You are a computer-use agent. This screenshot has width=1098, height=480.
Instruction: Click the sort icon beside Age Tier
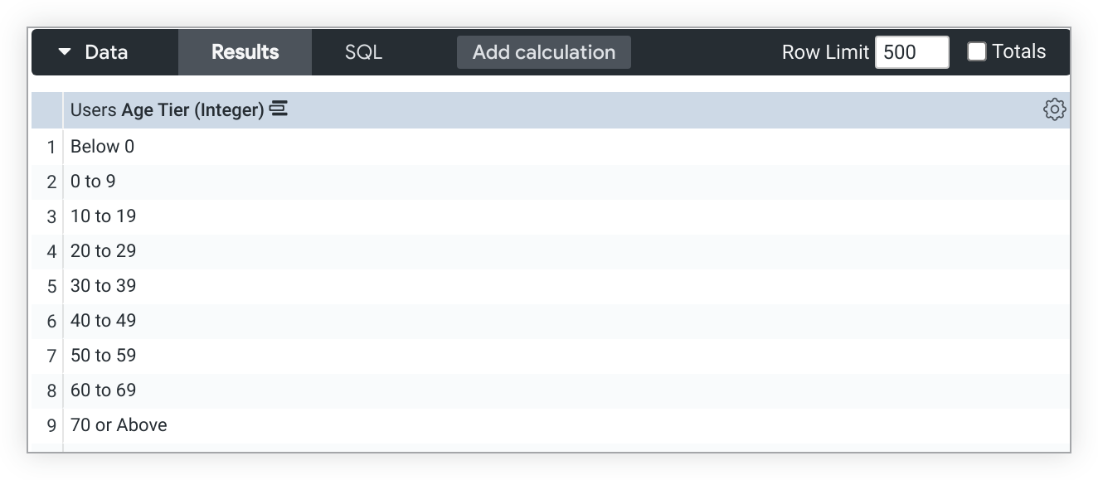pos(279,109)
